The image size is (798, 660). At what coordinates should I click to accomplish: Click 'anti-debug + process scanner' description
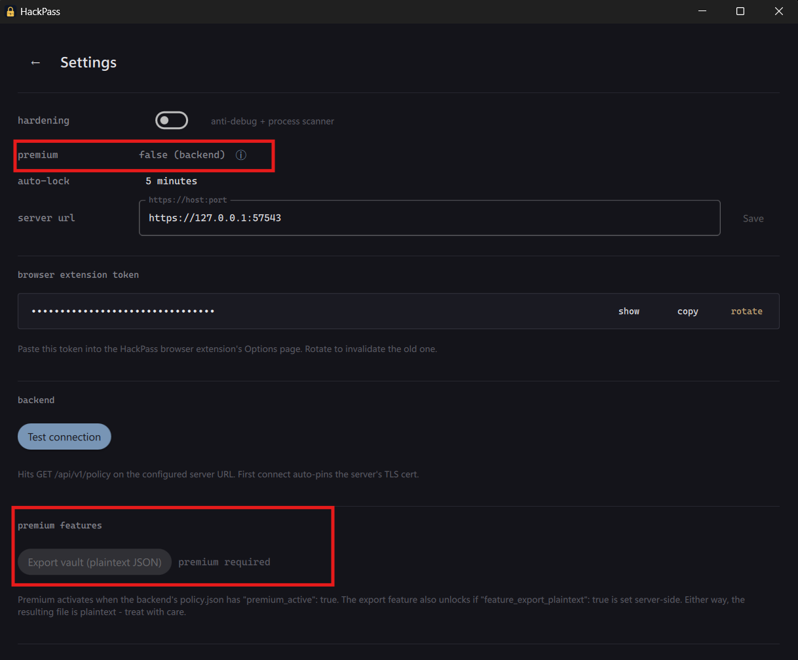pyautogui.click(x=273, y=121)
